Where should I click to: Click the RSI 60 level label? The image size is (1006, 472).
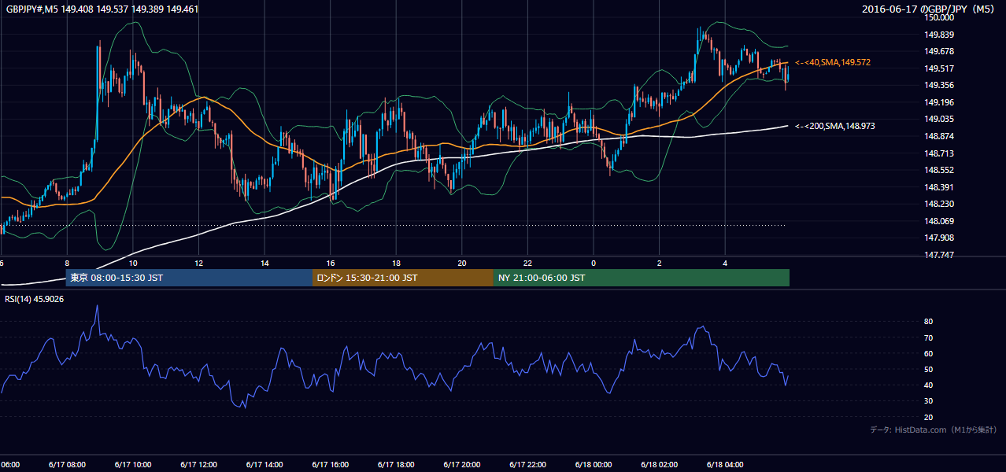click(929, 353)
